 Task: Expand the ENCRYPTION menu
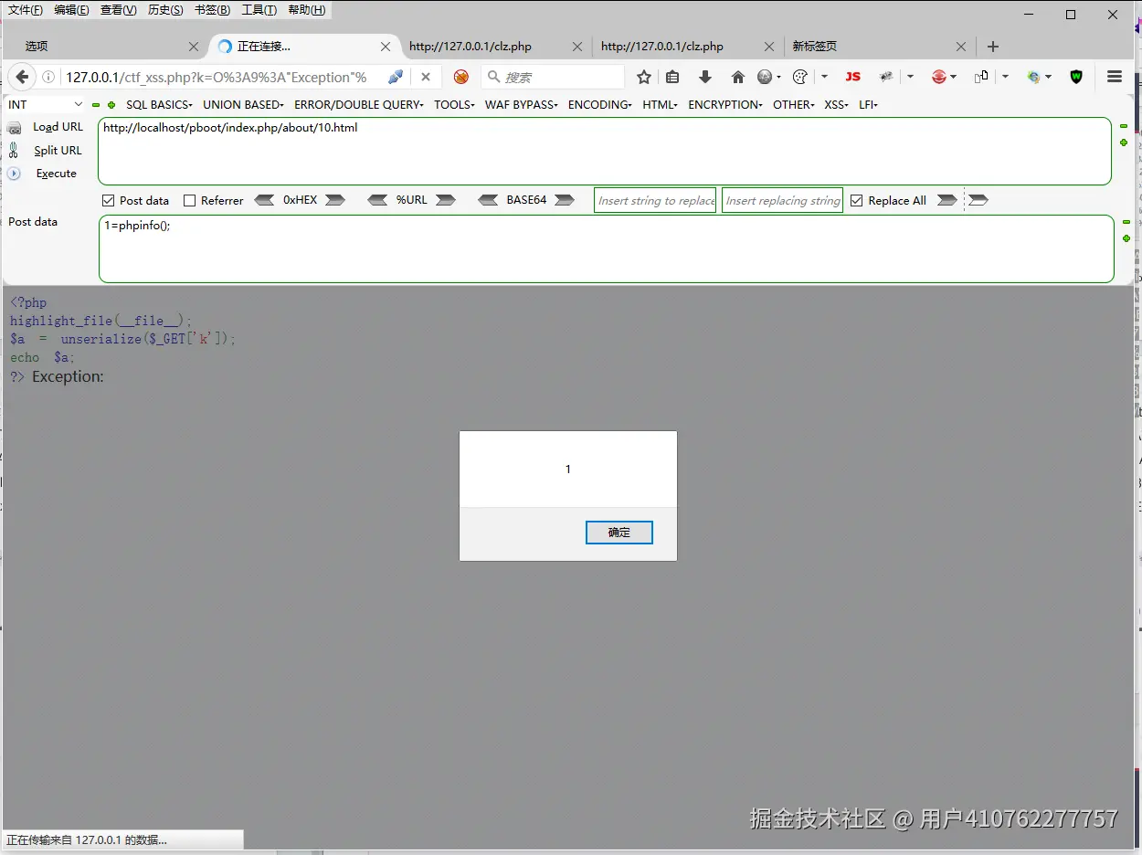point(725,105)
